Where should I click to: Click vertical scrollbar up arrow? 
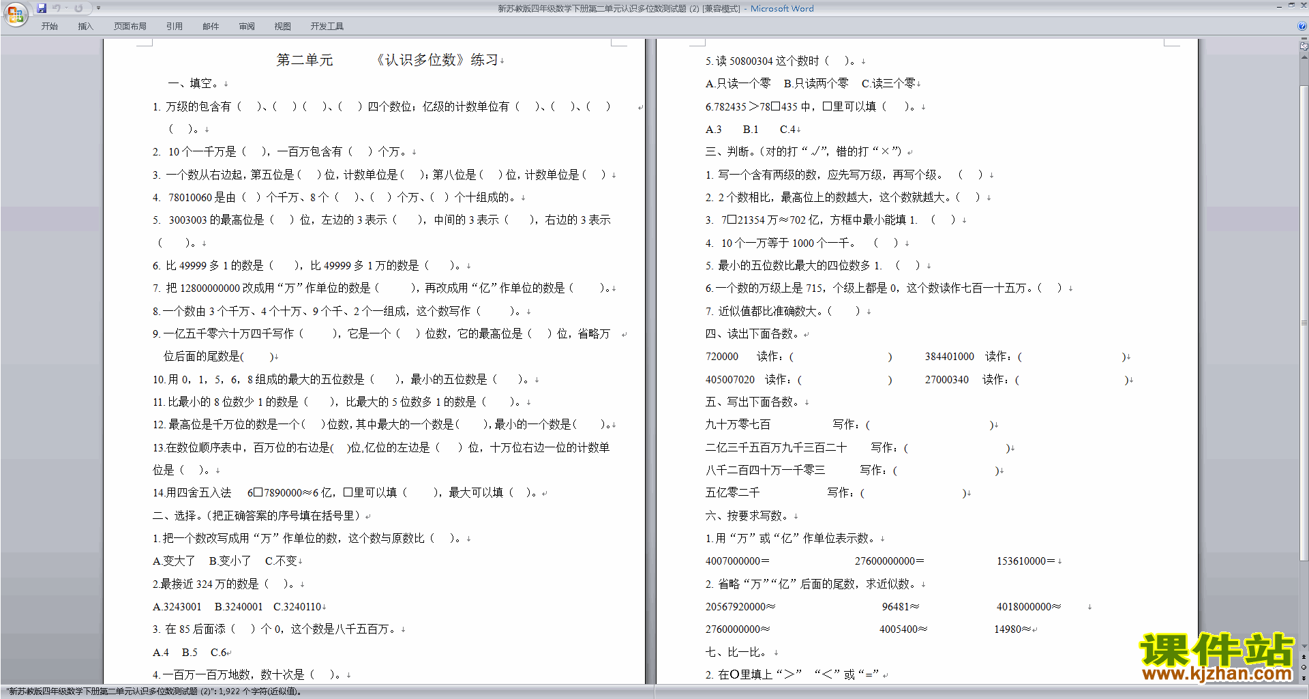tap(1304, 57)
